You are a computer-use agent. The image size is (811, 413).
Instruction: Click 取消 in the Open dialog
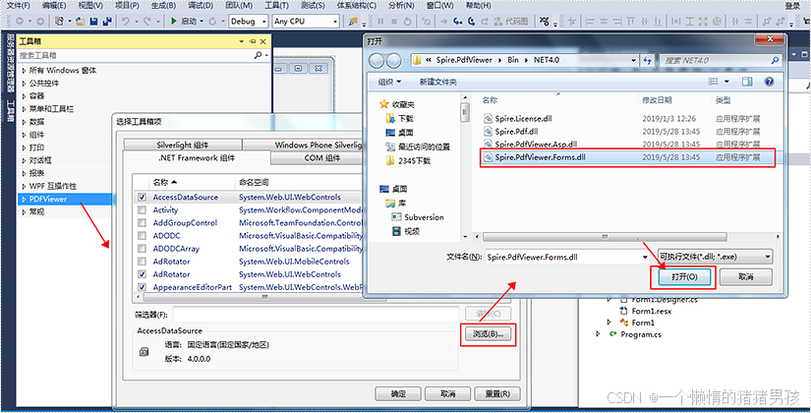746,277
